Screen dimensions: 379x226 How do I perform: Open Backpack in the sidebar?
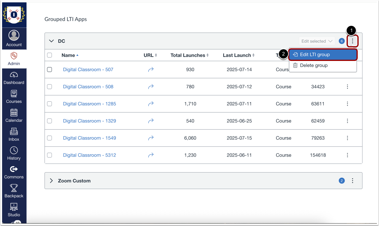click(x=14, y=191)
